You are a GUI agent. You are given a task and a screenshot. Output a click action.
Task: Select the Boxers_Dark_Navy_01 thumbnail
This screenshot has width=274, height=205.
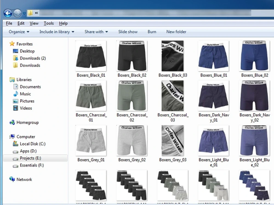pos(213,95)
